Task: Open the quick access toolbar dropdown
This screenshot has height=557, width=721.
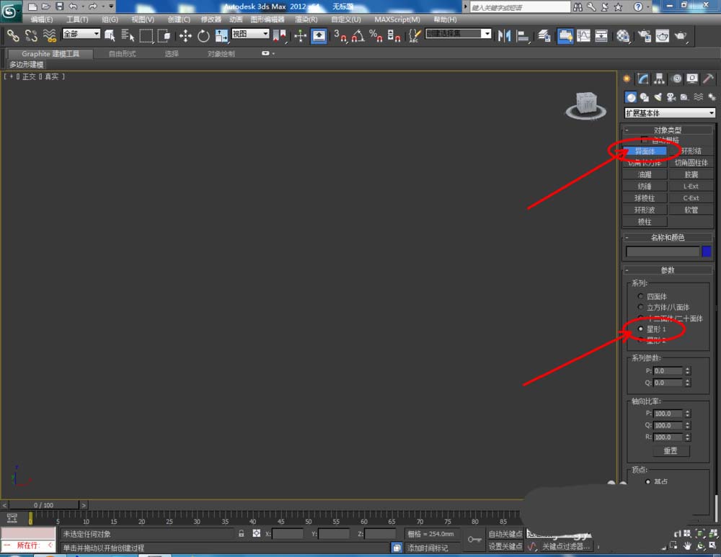Action: pyautogui.click(x=111, y=6)
